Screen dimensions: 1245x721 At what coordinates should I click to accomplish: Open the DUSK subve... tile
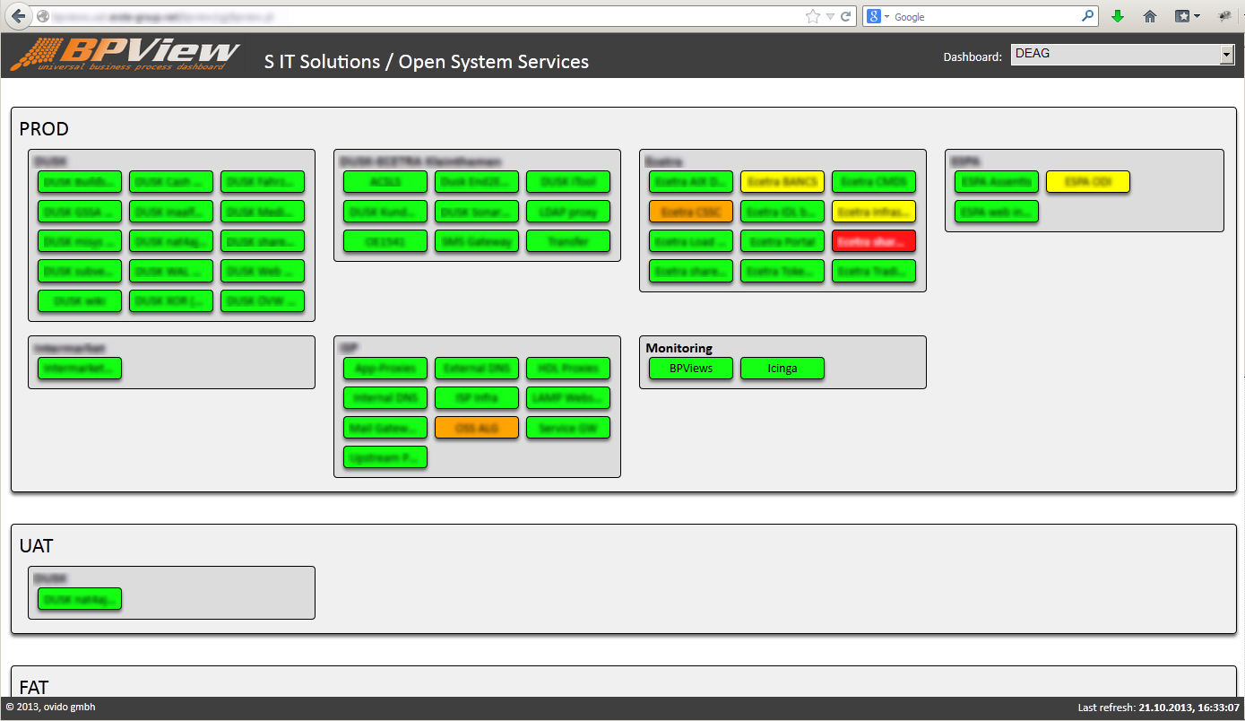tap(80, 271)
